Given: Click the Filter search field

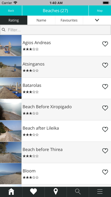Looking at the screenshot, I should tap(55, 30).
